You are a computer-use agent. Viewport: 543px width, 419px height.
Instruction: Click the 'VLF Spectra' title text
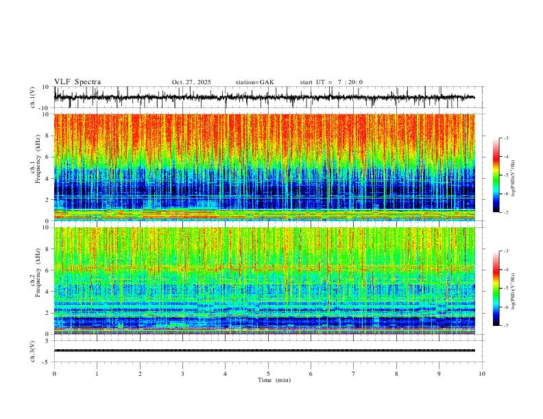click(x=77, y=82)
